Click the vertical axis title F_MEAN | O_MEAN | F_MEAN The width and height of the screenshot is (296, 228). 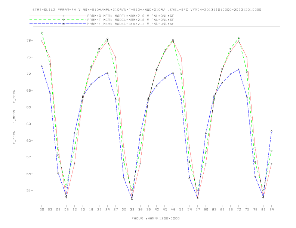tap(14, 117)
